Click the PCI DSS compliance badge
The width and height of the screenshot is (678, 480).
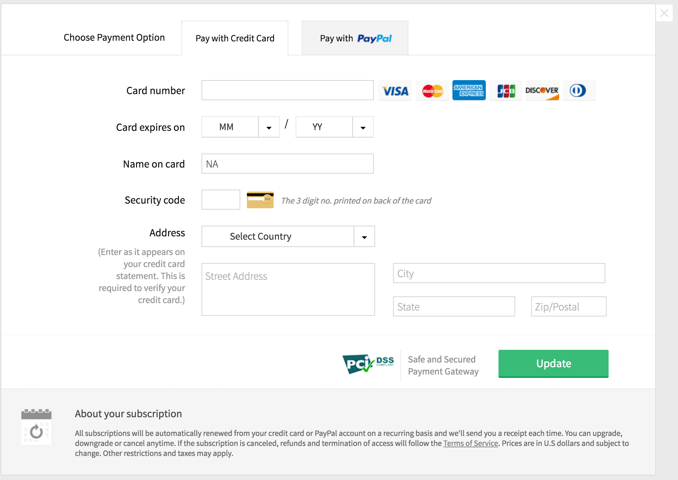pos(368,364)
